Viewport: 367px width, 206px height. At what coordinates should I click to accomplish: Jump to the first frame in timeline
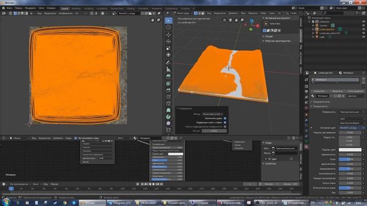tap(142, 184)
